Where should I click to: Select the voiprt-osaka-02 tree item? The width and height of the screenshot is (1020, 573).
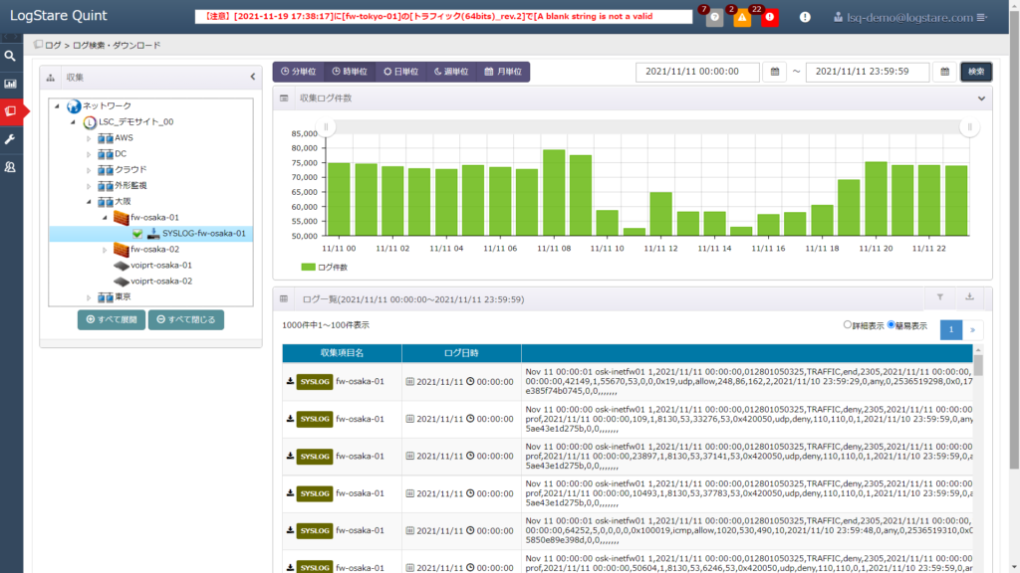click(x=160, y=282)
